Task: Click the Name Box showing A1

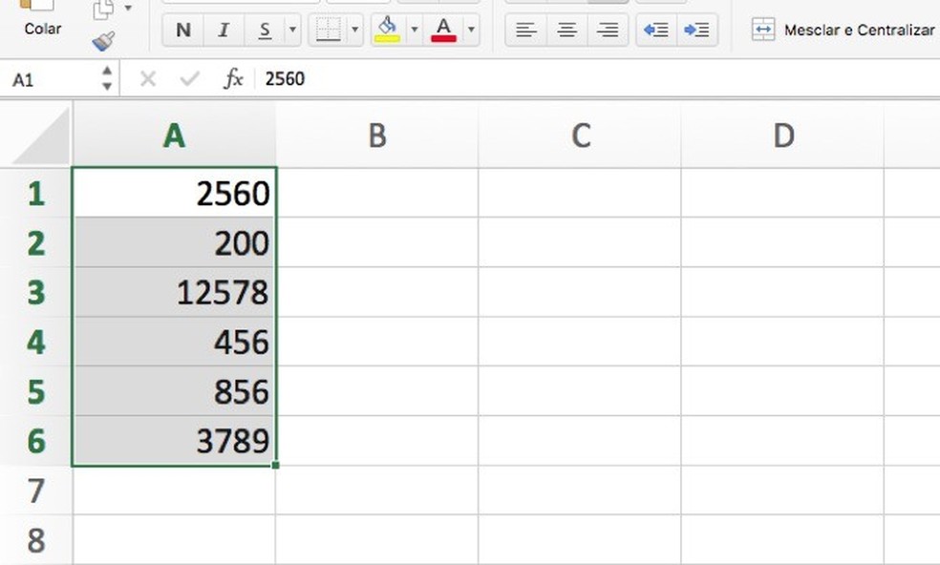Action: [x=49, y=79]
